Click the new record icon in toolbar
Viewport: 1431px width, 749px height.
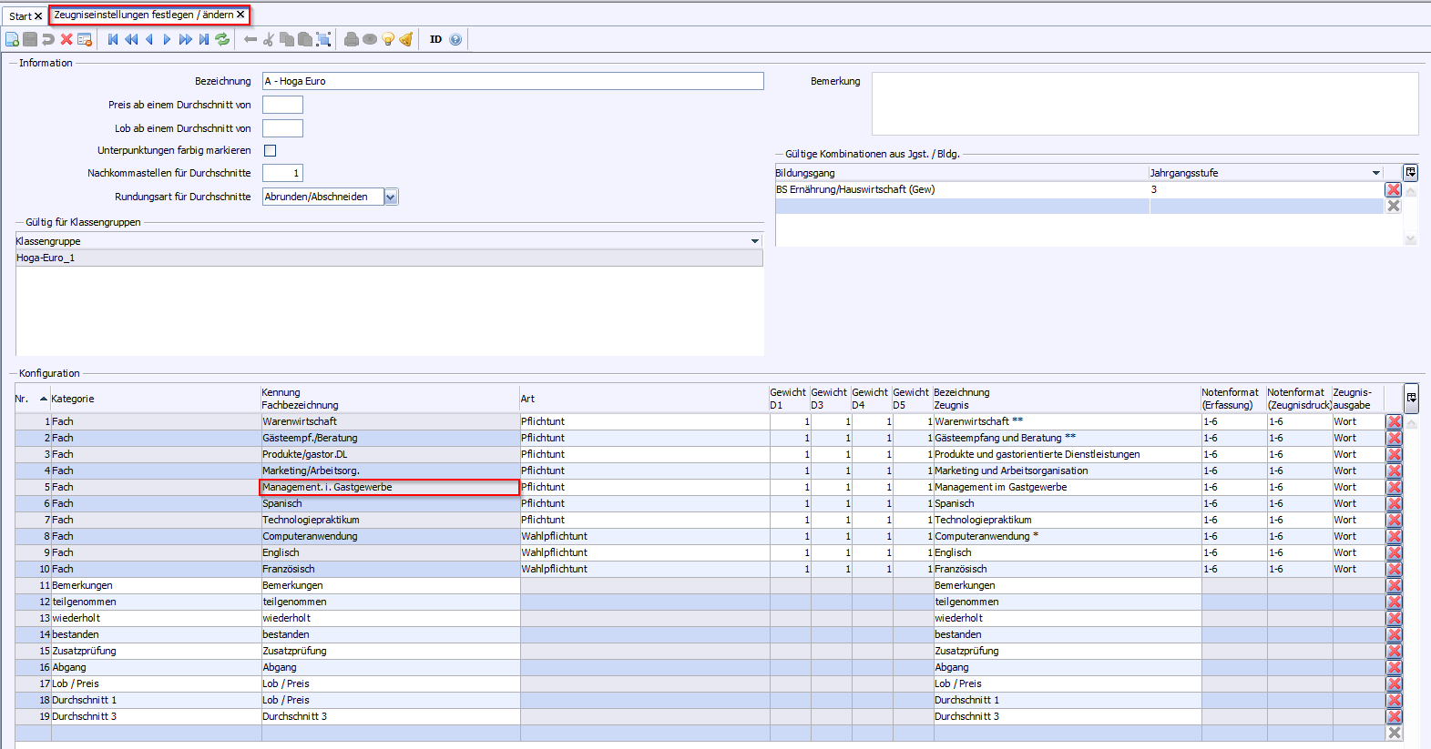(12, 39)
